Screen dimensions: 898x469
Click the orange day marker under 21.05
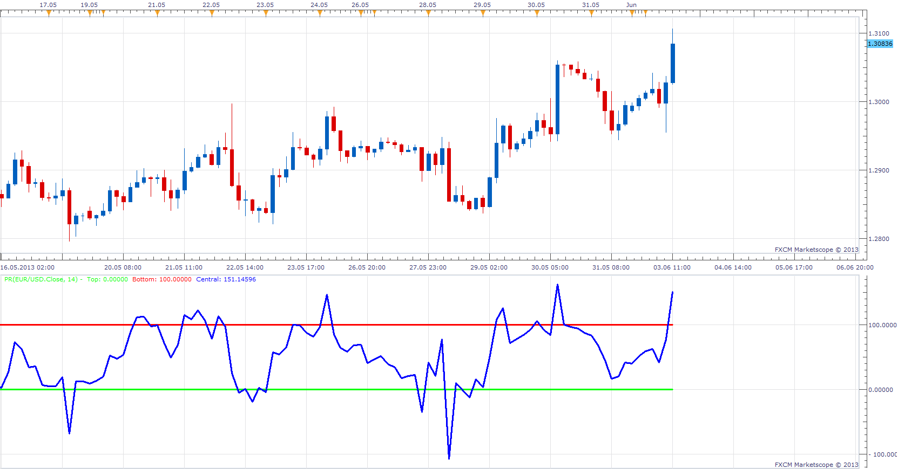click(x=157, y=13)
